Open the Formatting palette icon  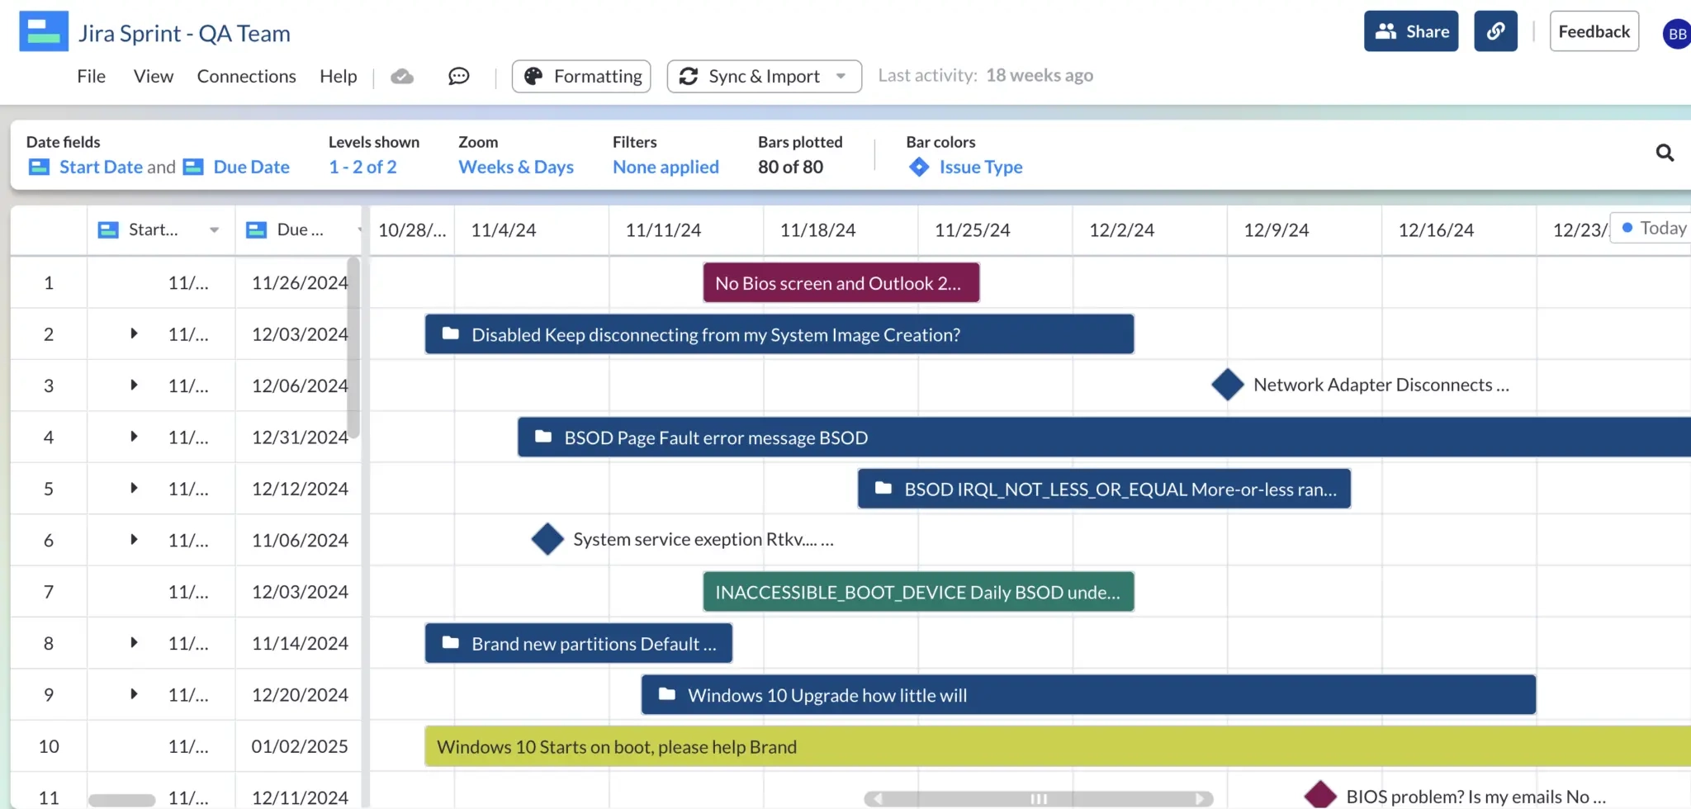533,76
